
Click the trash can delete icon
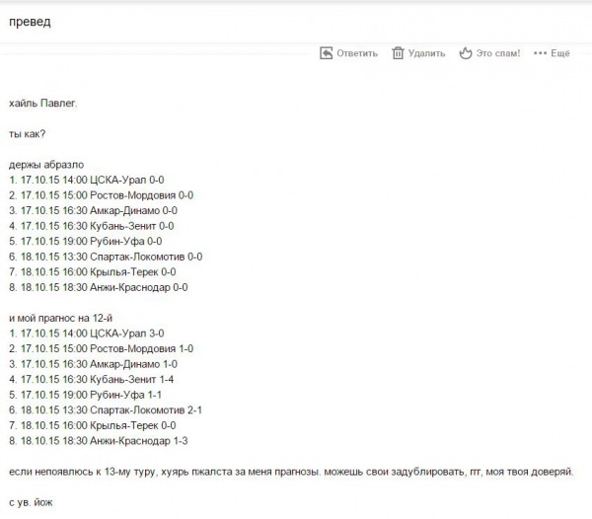coord(398,53)
